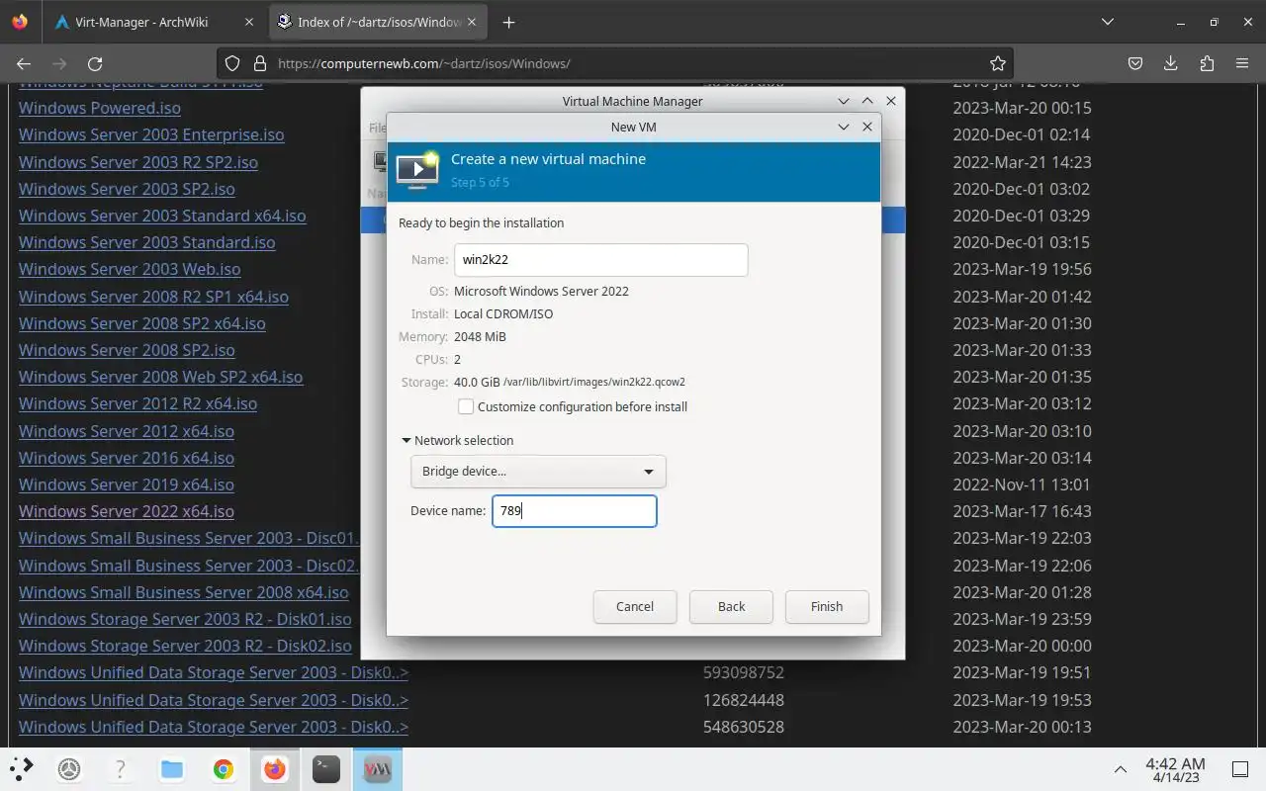Open Windows Server 2016 x64.iso link
This screenshot has width=1266, height=791.
pos(127,458)
